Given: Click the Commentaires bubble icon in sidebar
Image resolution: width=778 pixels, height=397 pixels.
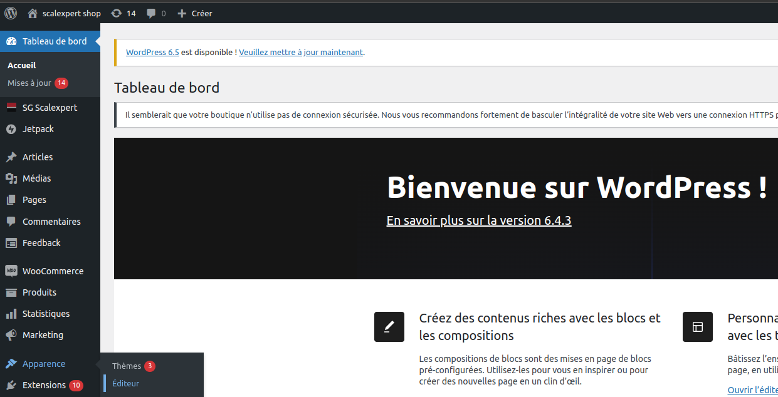Looking at the screenshot, I should 11,222.
